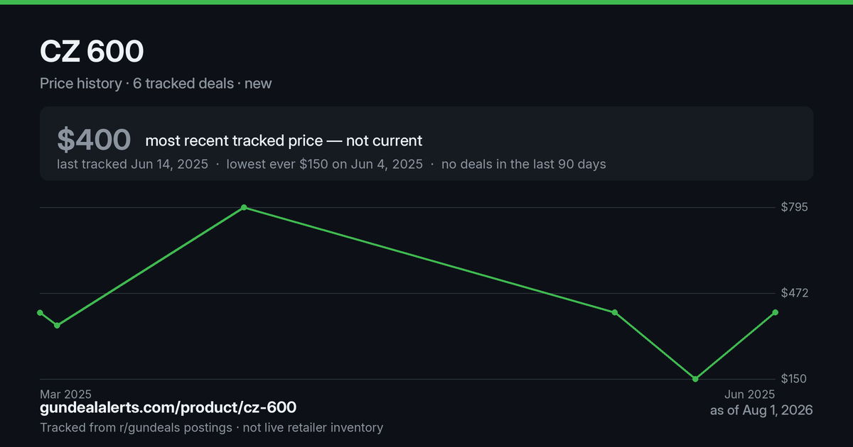Click the $472 axis label
The image size is (853, 447).
tap(794, 293)
